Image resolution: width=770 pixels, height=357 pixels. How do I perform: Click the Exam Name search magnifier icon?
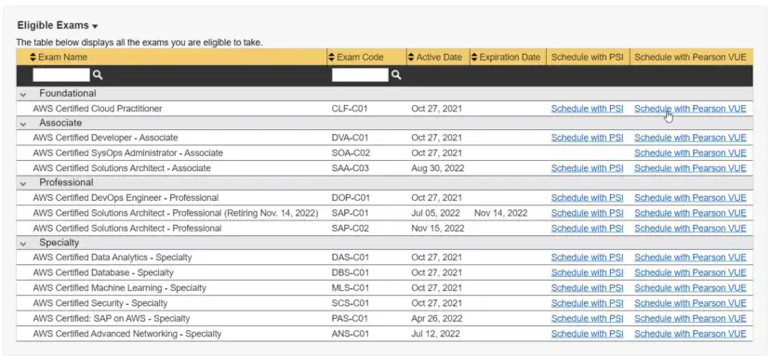(x=98, y=74)
